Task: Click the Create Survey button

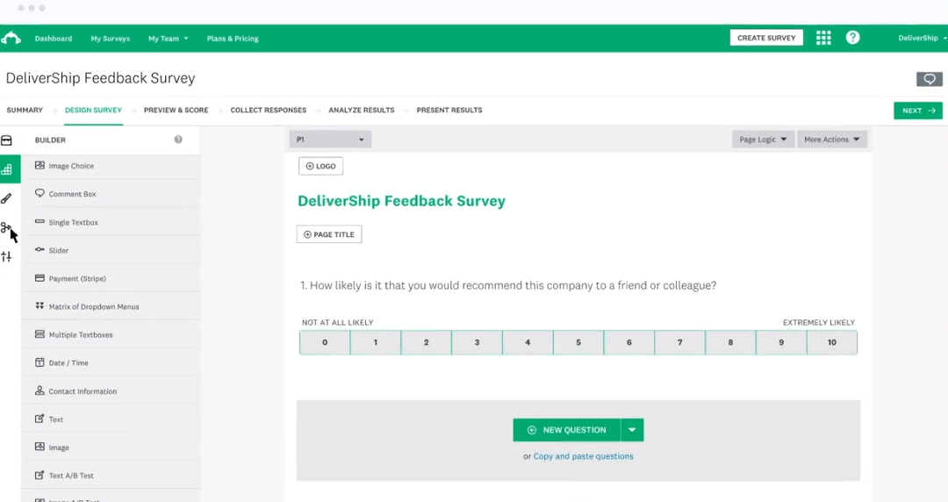Action: 766,38
